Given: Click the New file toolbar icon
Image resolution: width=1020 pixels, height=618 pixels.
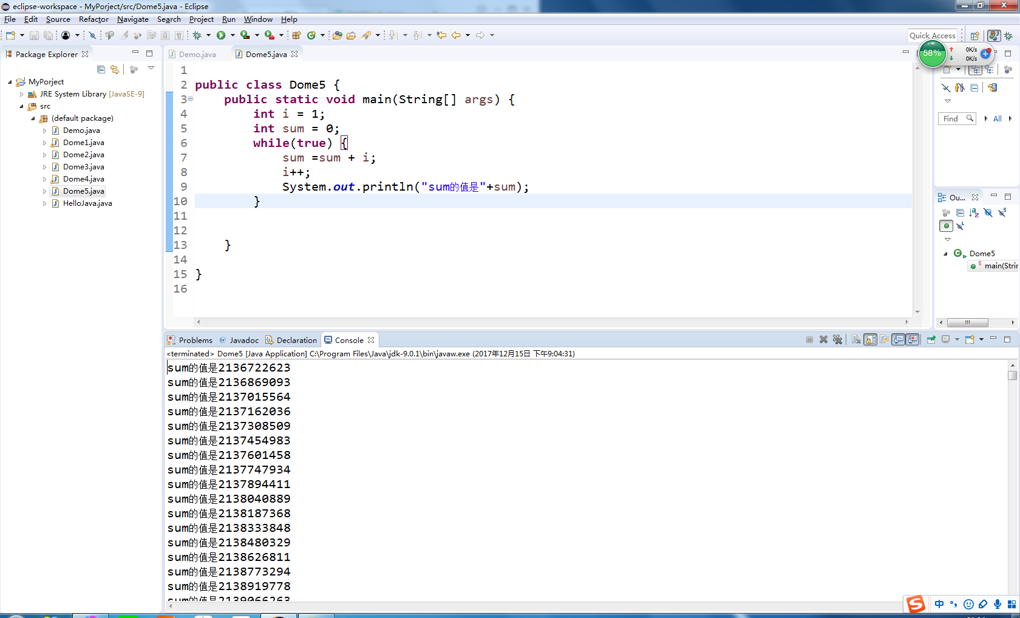Looking at the screenshot, I should tap(10, 35).
